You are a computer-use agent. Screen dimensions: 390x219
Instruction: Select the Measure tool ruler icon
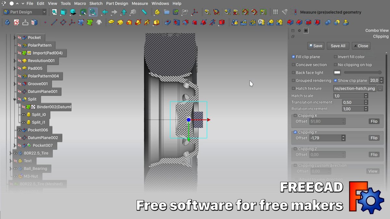pyautogui.click(x=145, y=12)
